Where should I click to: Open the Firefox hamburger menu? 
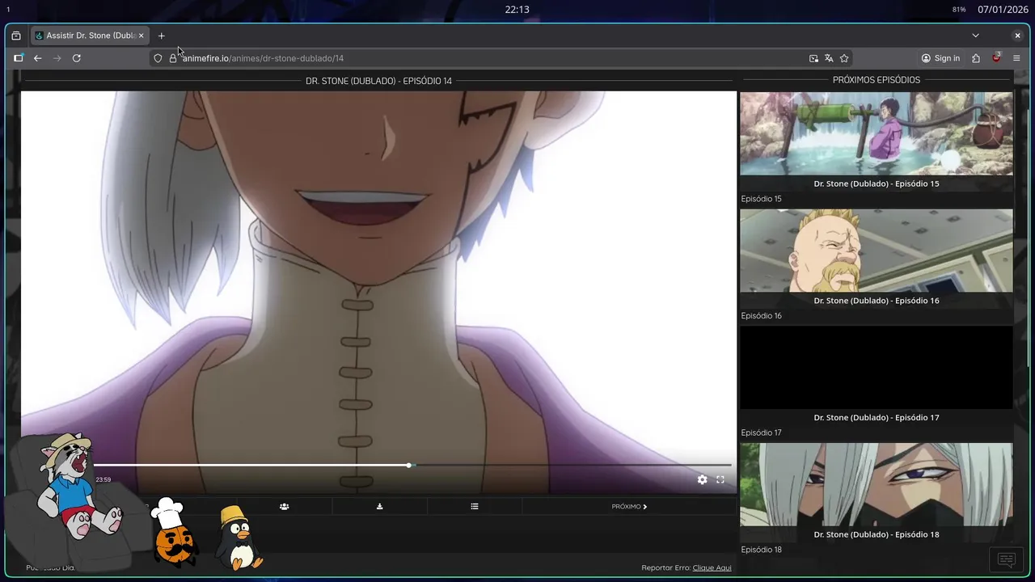pos(1016,58)
